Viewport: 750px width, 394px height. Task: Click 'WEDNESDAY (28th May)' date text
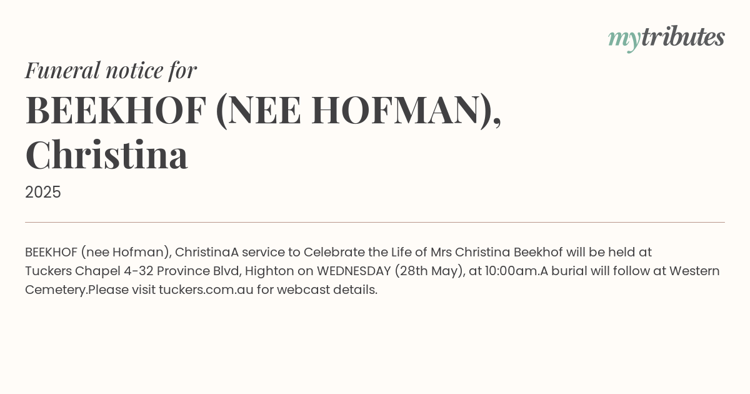click(391, 271)
